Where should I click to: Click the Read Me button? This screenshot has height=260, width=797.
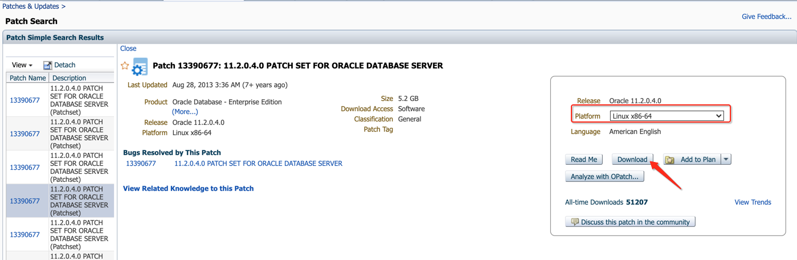[584, 160]
